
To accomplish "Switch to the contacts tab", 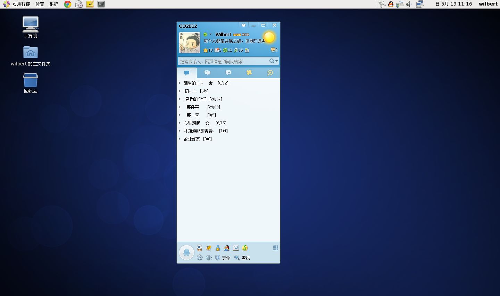I will (x=186, y=73).
